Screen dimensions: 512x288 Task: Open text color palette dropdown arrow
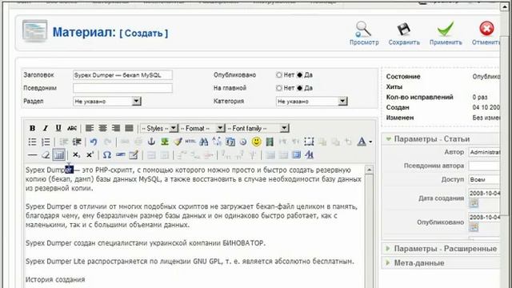point(370,142)
